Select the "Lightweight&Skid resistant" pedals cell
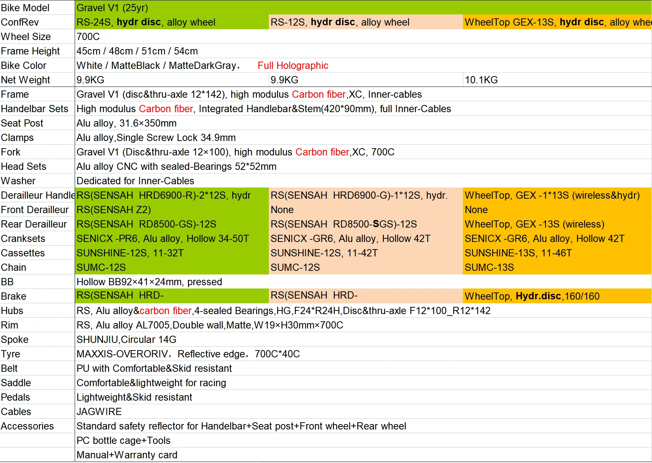The width and height of the screenshot is (652, 463). [x=363, y=397]
